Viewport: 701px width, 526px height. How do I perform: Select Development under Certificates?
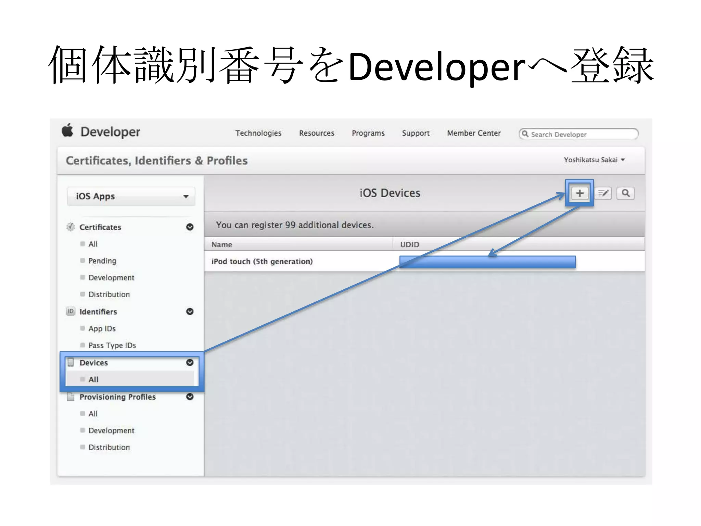point(111,277)
